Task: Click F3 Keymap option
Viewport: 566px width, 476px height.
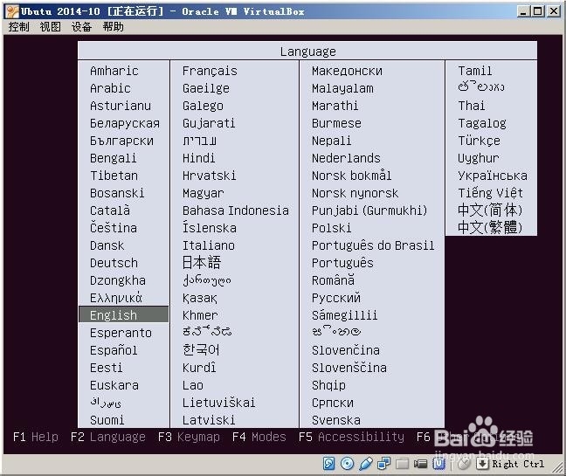Action: [189, 437]
